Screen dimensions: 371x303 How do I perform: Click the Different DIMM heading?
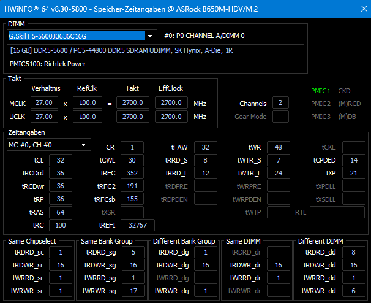(321, 241)
